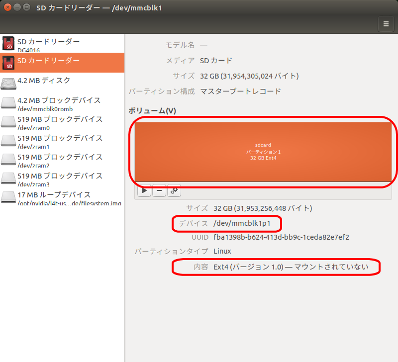This screenshot has width=398, height=362.
Task: Click 17 MB ループデバイス label
Action: [x=54, y=195]
